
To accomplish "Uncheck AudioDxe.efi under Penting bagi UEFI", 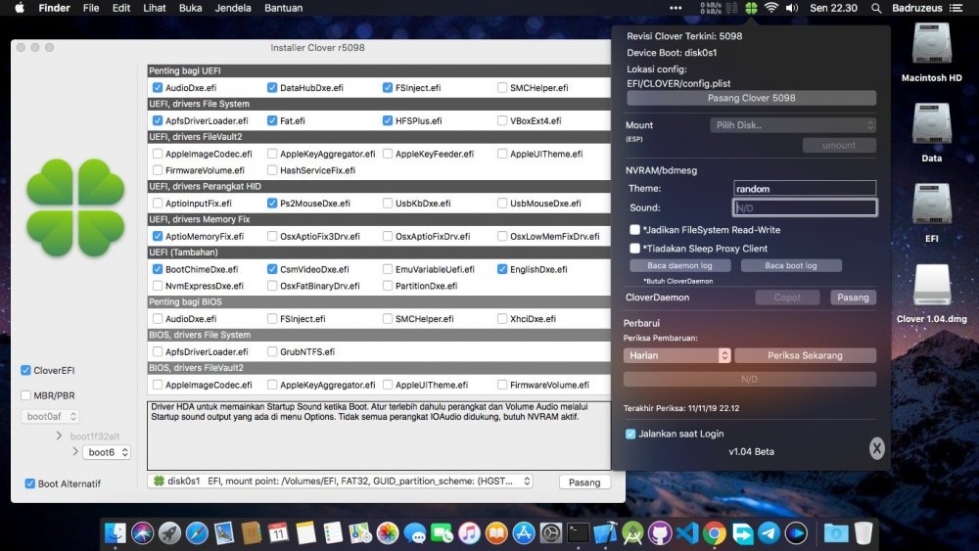I will (x=158, y=87).
